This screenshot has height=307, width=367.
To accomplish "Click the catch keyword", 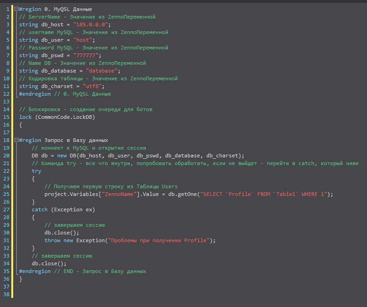I will click(x=39, y=210).
